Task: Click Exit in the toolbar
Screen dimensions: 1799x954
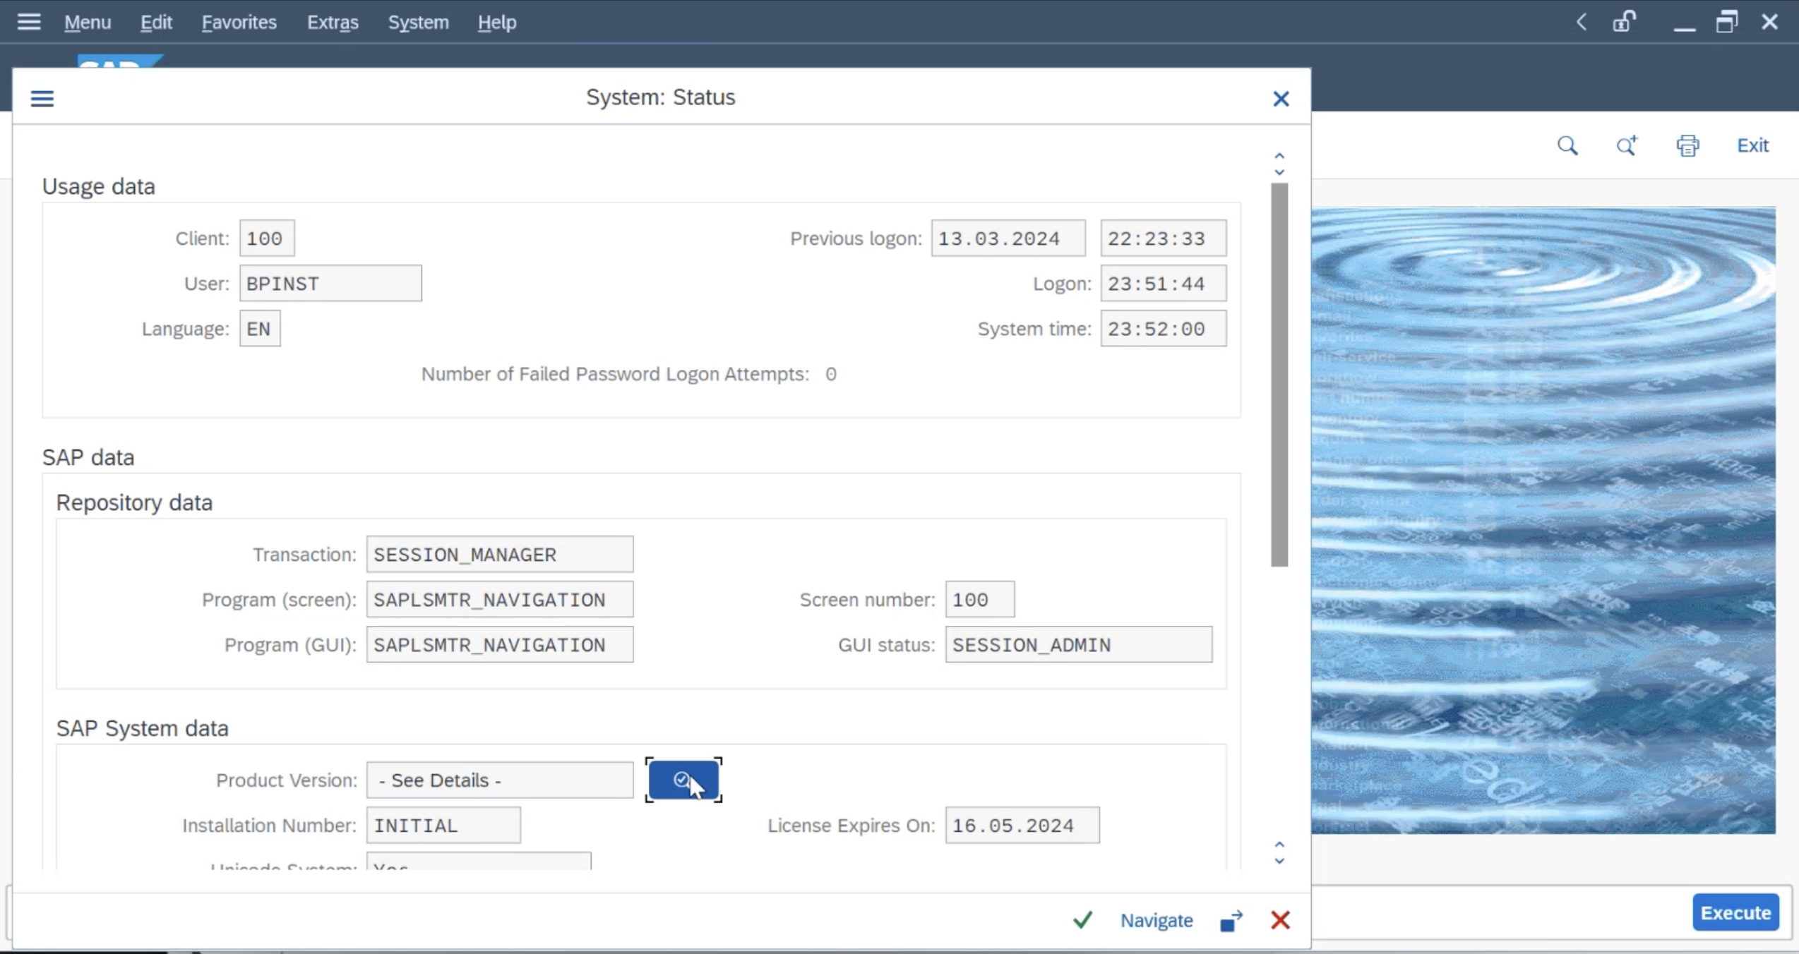Action: (x=1752, y=145)
